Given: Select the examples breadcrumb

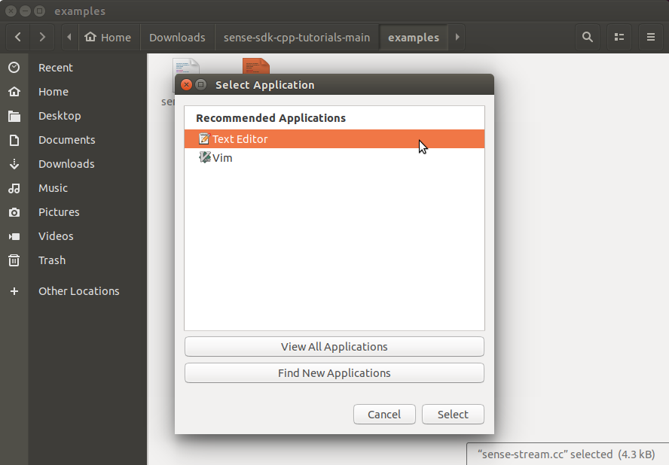Looking at the screenshot, I should (414, 37).
